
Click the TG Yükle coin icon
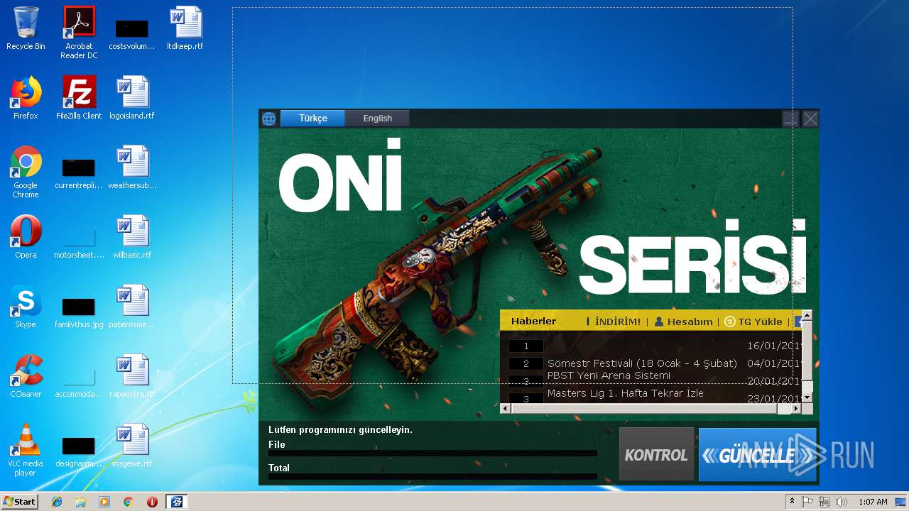pos(729,322)
